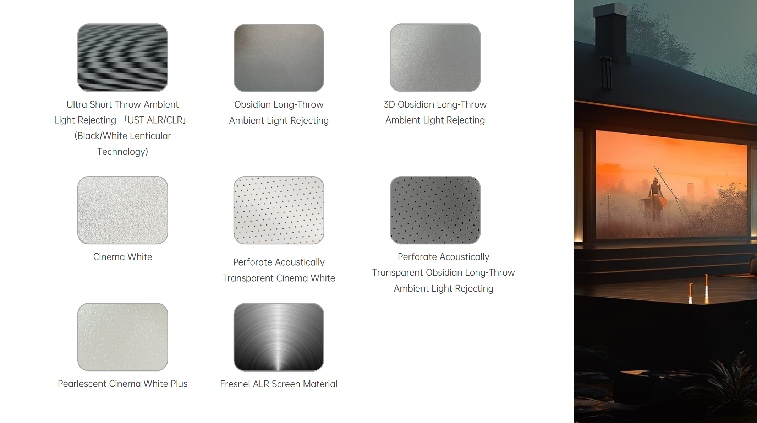Click the Obsidian Long-Throw material swatch

(279, 58)
